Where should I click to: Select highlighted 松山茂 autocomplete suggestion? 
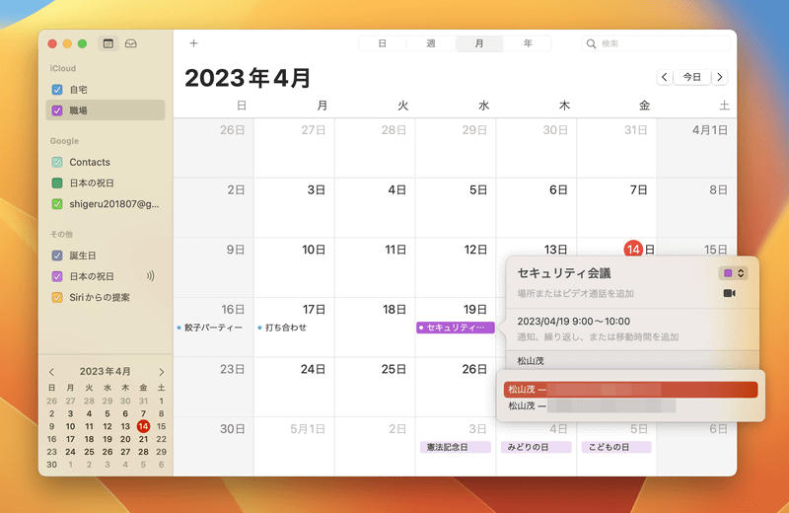pos(630,389)
